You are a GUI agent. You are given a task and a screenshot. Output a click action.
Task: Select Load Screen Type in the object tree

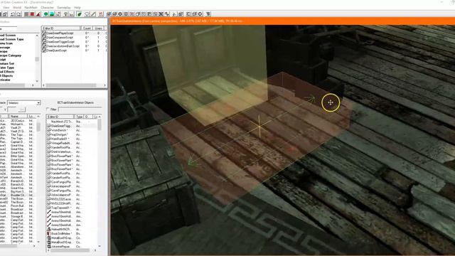pyautogui.click(x=11, y=39)
